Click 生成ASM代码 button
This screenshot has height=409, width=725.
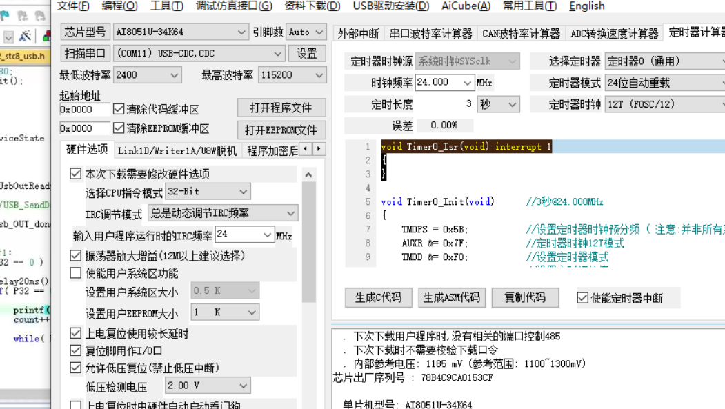click(452, 298)
